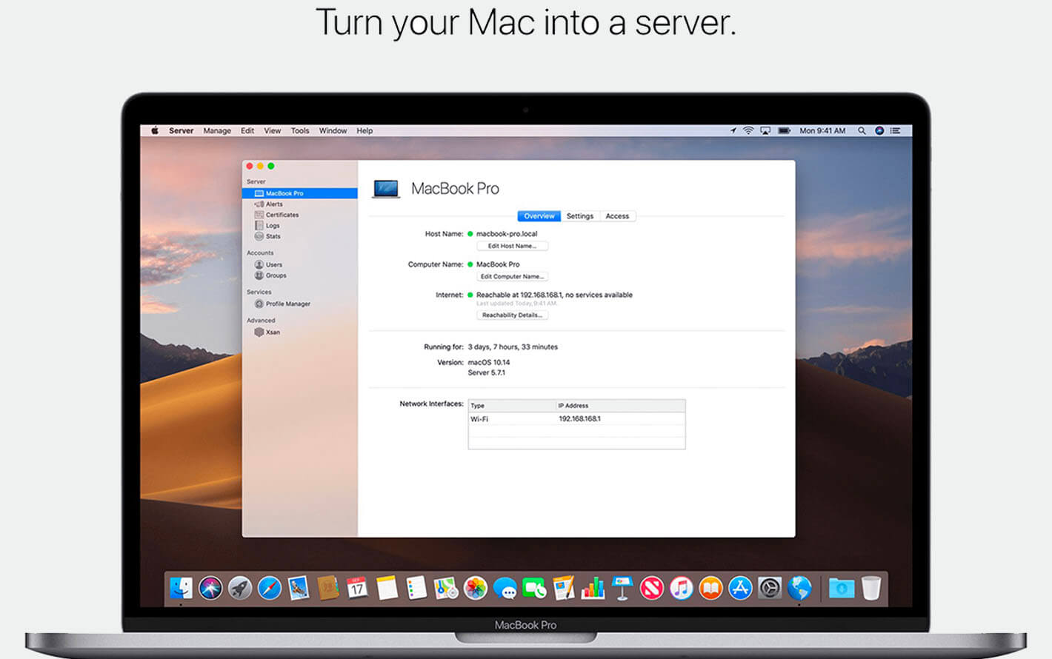This screenshot has height=659, width=1052.
Task: Open Pages from the Dock
Action: 564,589
